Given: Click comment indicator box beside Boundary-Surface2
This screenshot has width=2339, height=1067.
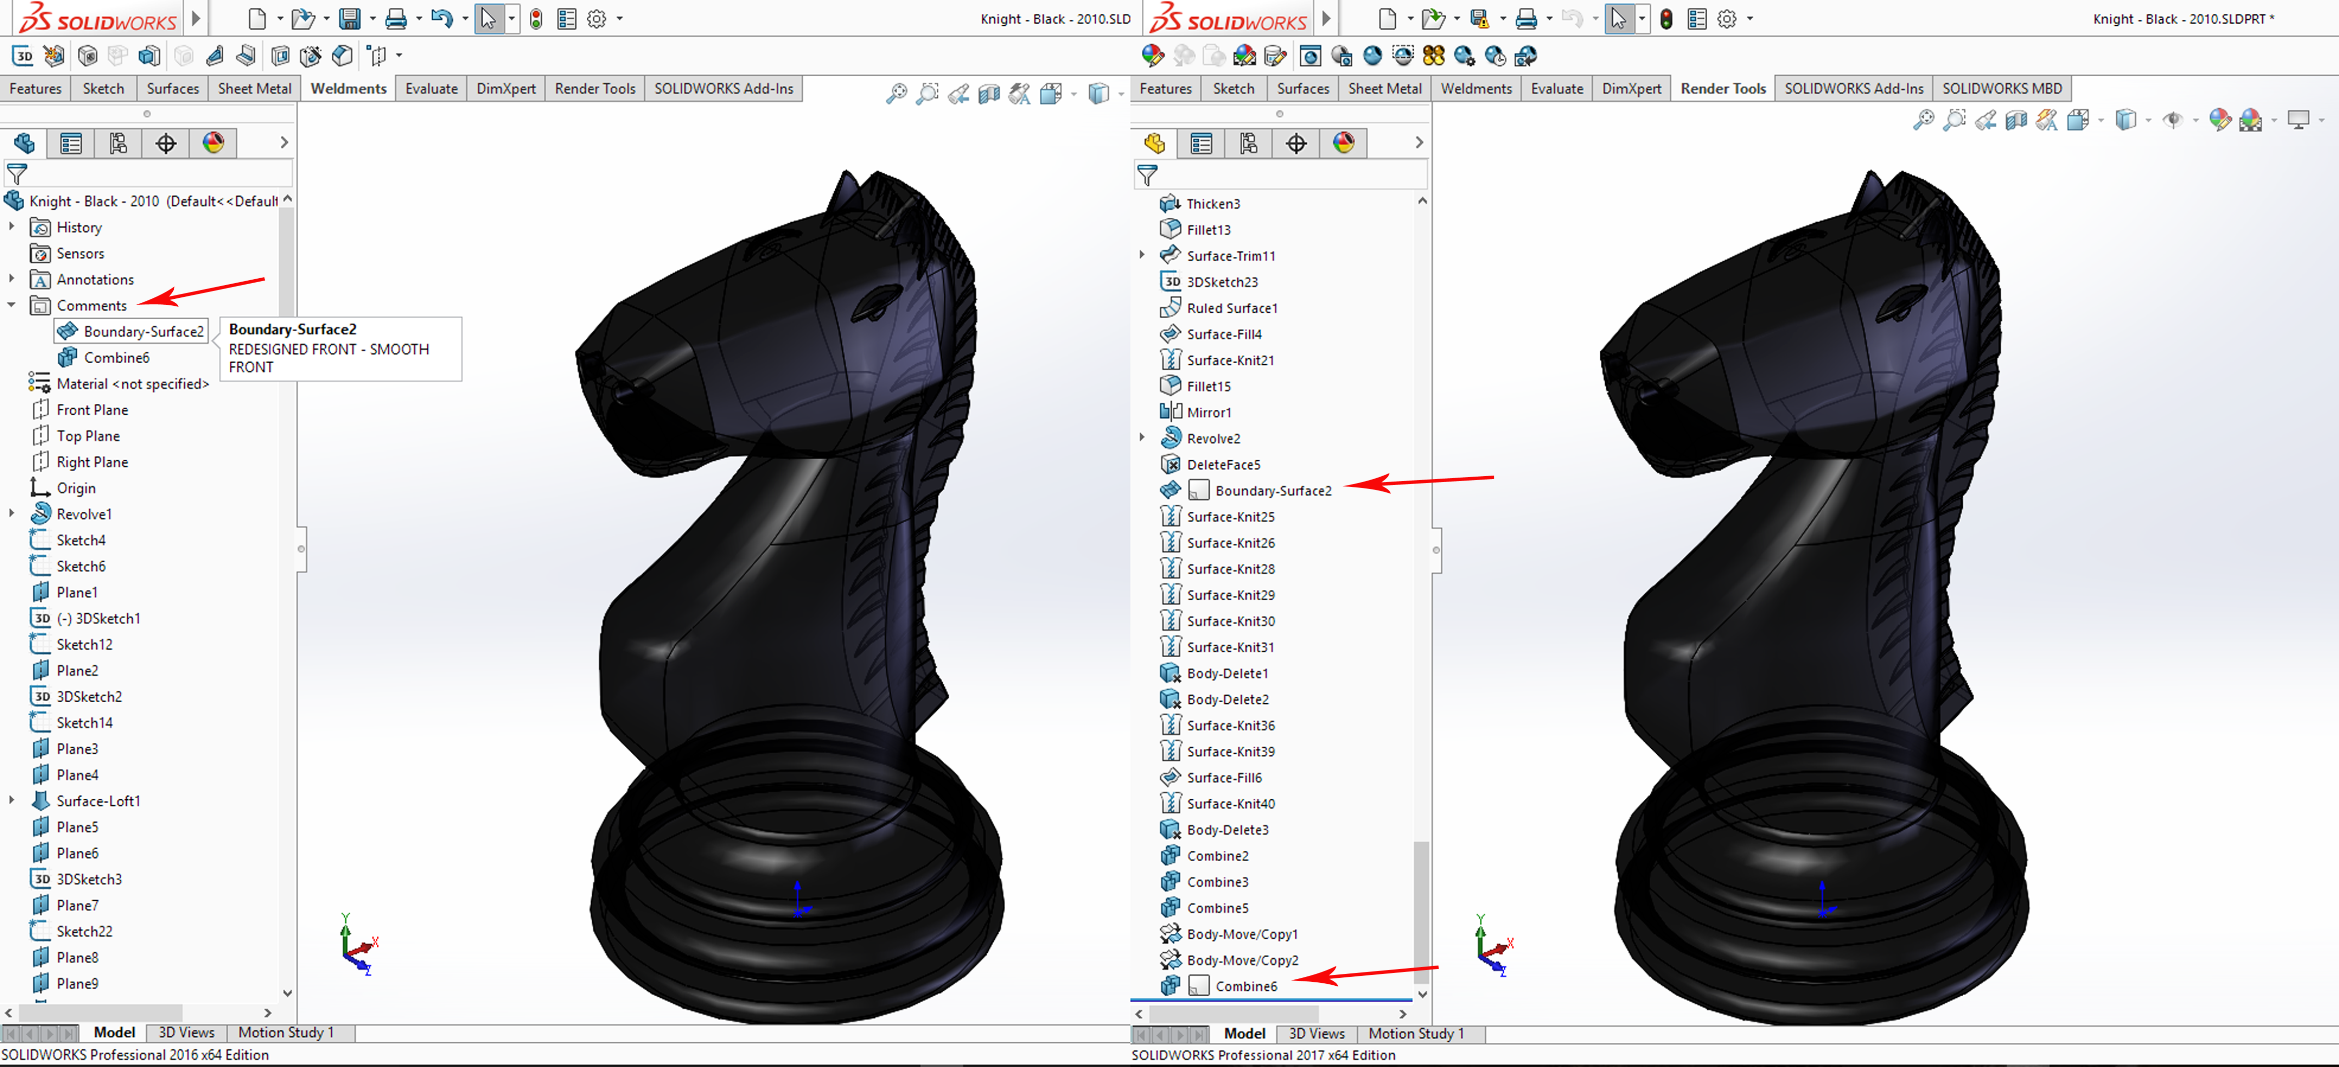Looking at the screenshot, I should click(x=1199, y=490).
